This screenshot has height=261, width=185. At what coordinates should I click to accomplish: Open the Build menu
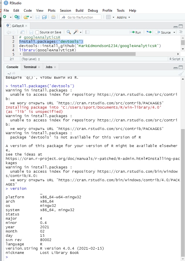tap(79, 11)
